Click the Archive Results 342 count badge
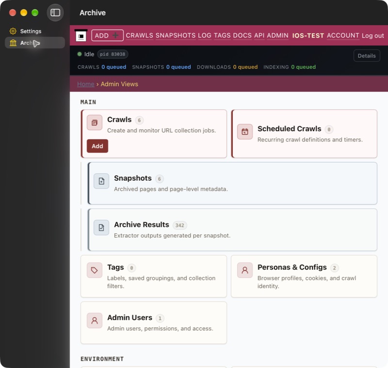 click(x=179, y=225)
